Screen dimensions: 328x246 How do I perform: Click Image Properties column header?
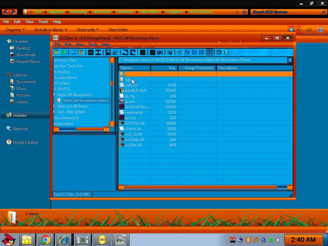197,68
